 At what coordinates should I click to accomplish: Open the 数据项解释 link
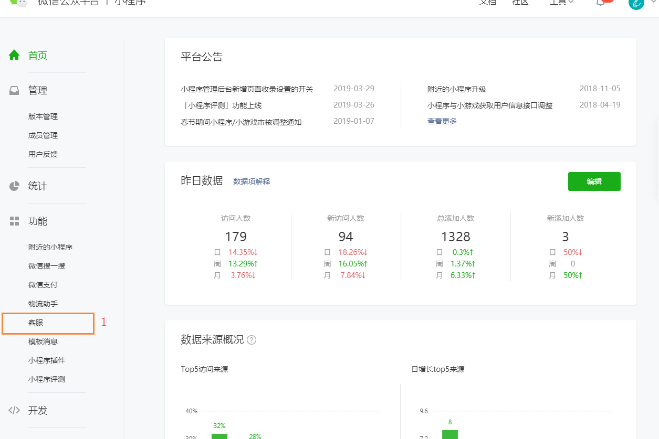point(252,181)
